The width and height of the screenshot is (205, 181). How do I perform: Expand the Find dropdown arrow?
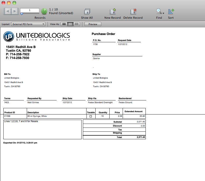pyautogui.click(x=163, y=13)
